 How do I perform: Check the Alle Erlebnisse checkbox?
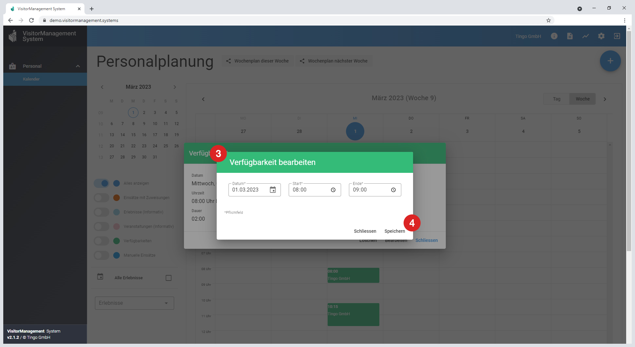[169, 278]
